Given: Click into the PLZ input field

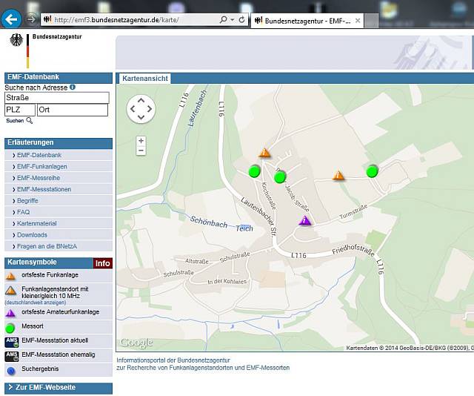Looking at the screenshot, I should (19, 110).
